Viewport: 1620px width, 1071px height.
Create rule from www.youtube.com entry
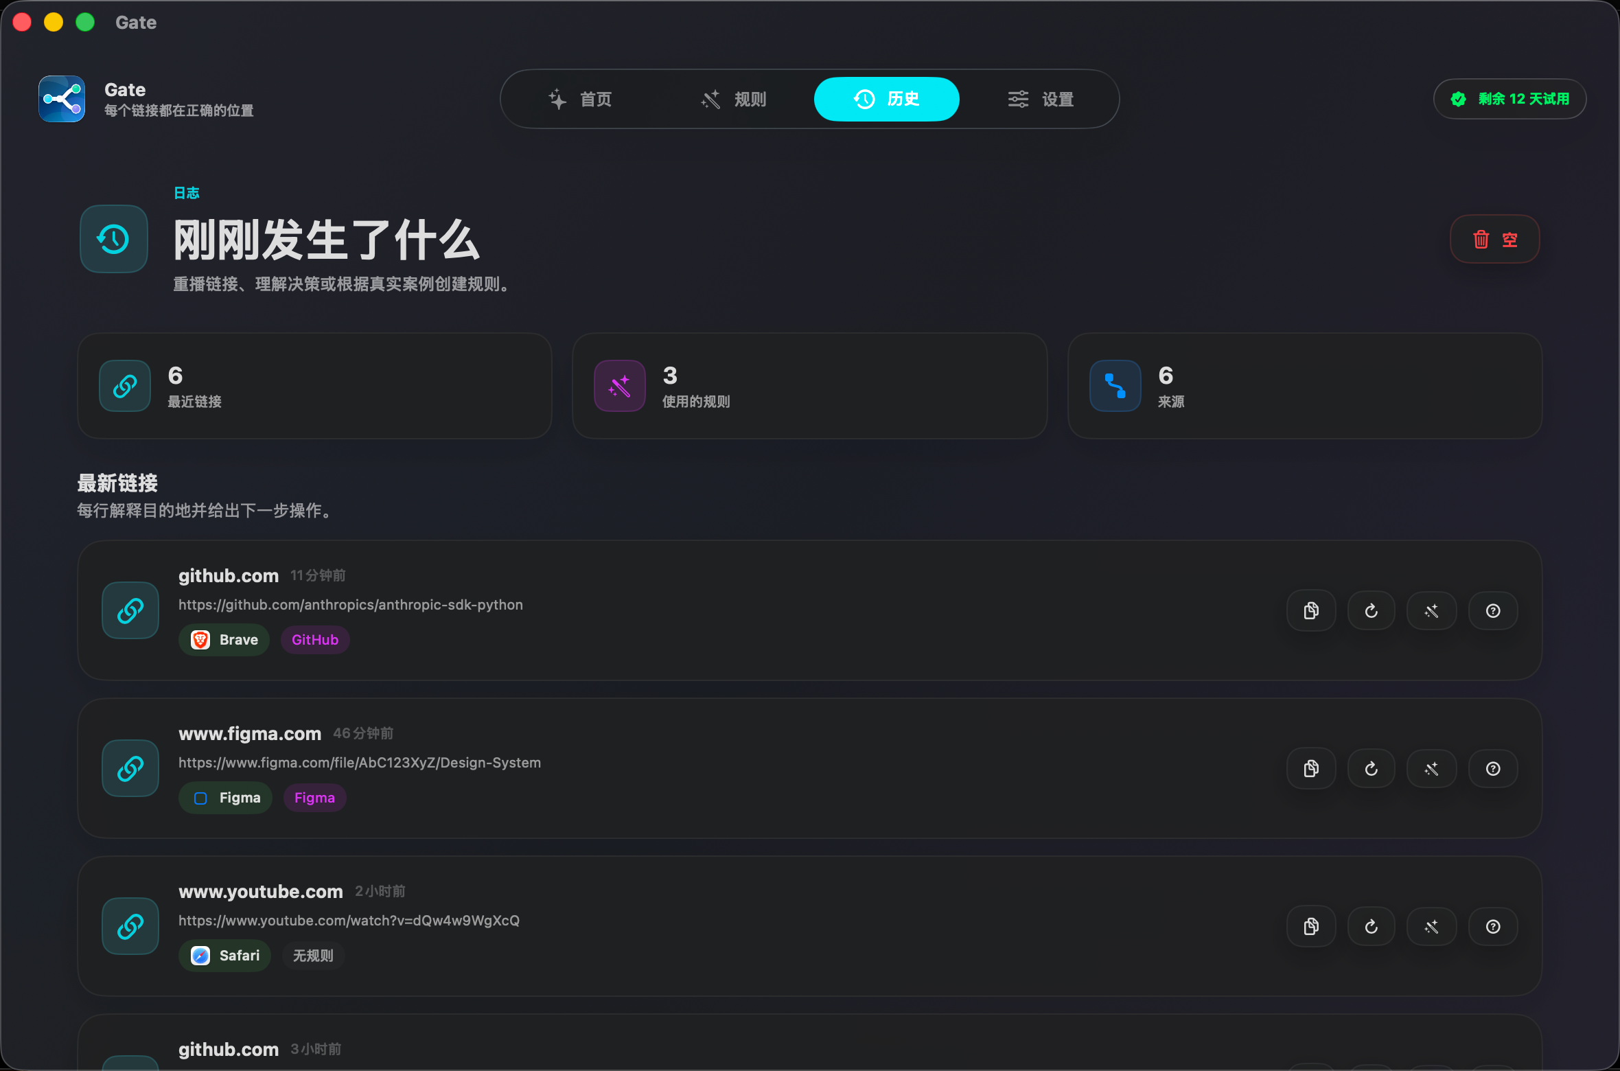click(x=1432, y=926)
